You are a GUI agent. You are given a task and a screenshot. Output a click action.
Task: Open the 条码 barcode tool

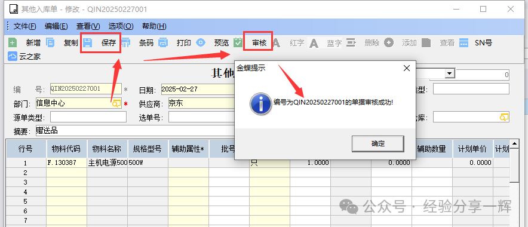pyautogui.click(x=125, y=43)
